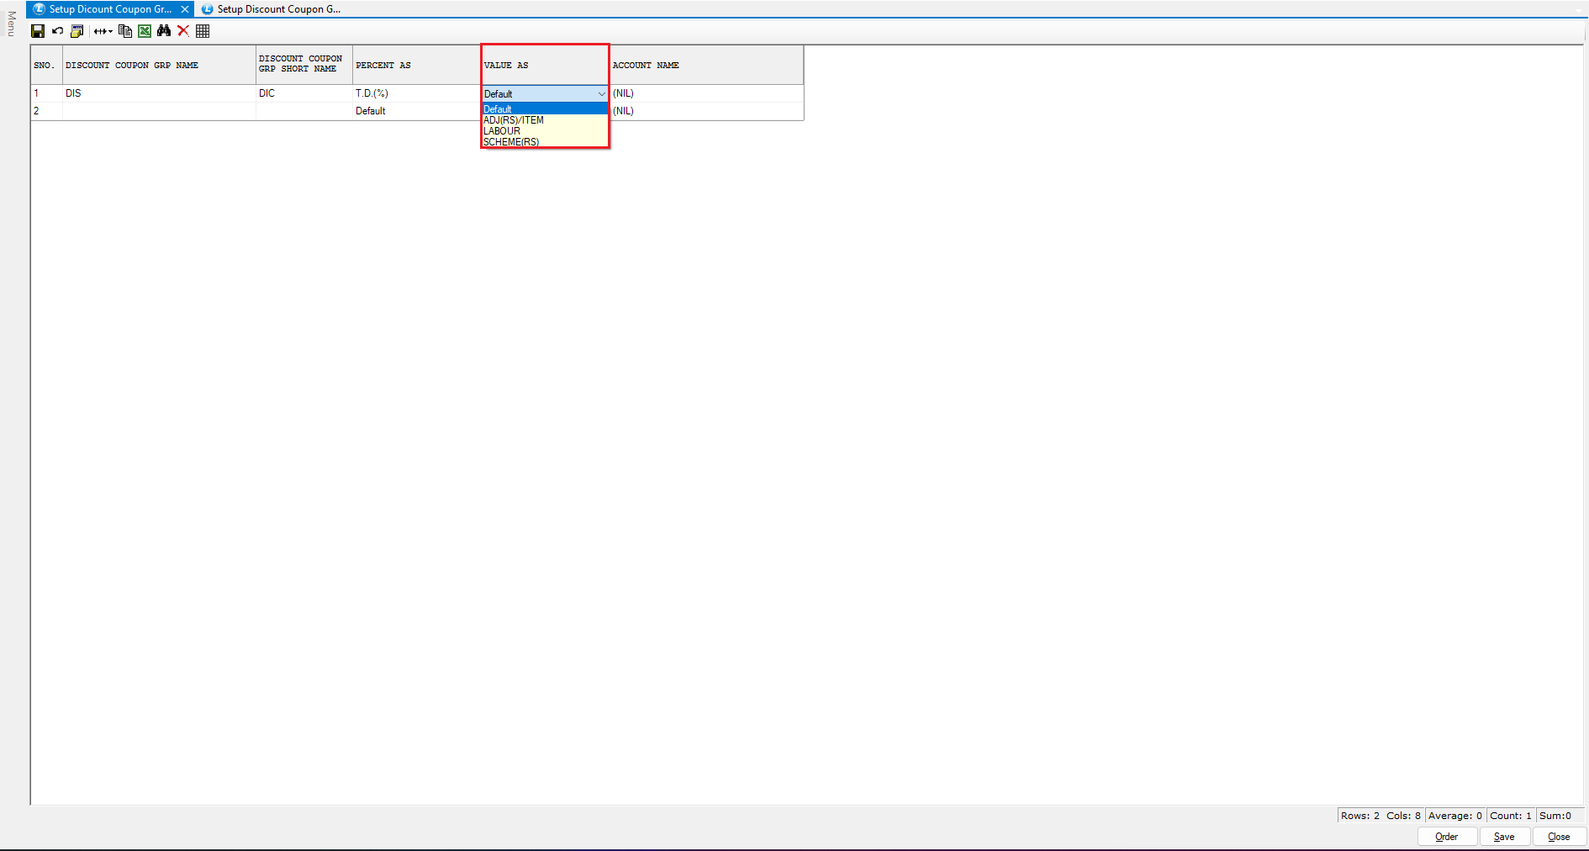
Task: Click the floppy disk save icon
Action: coord(38,31)
